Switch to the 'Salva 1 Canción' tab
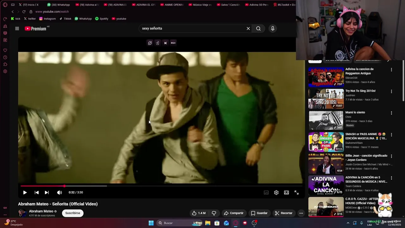 point(228,5)
